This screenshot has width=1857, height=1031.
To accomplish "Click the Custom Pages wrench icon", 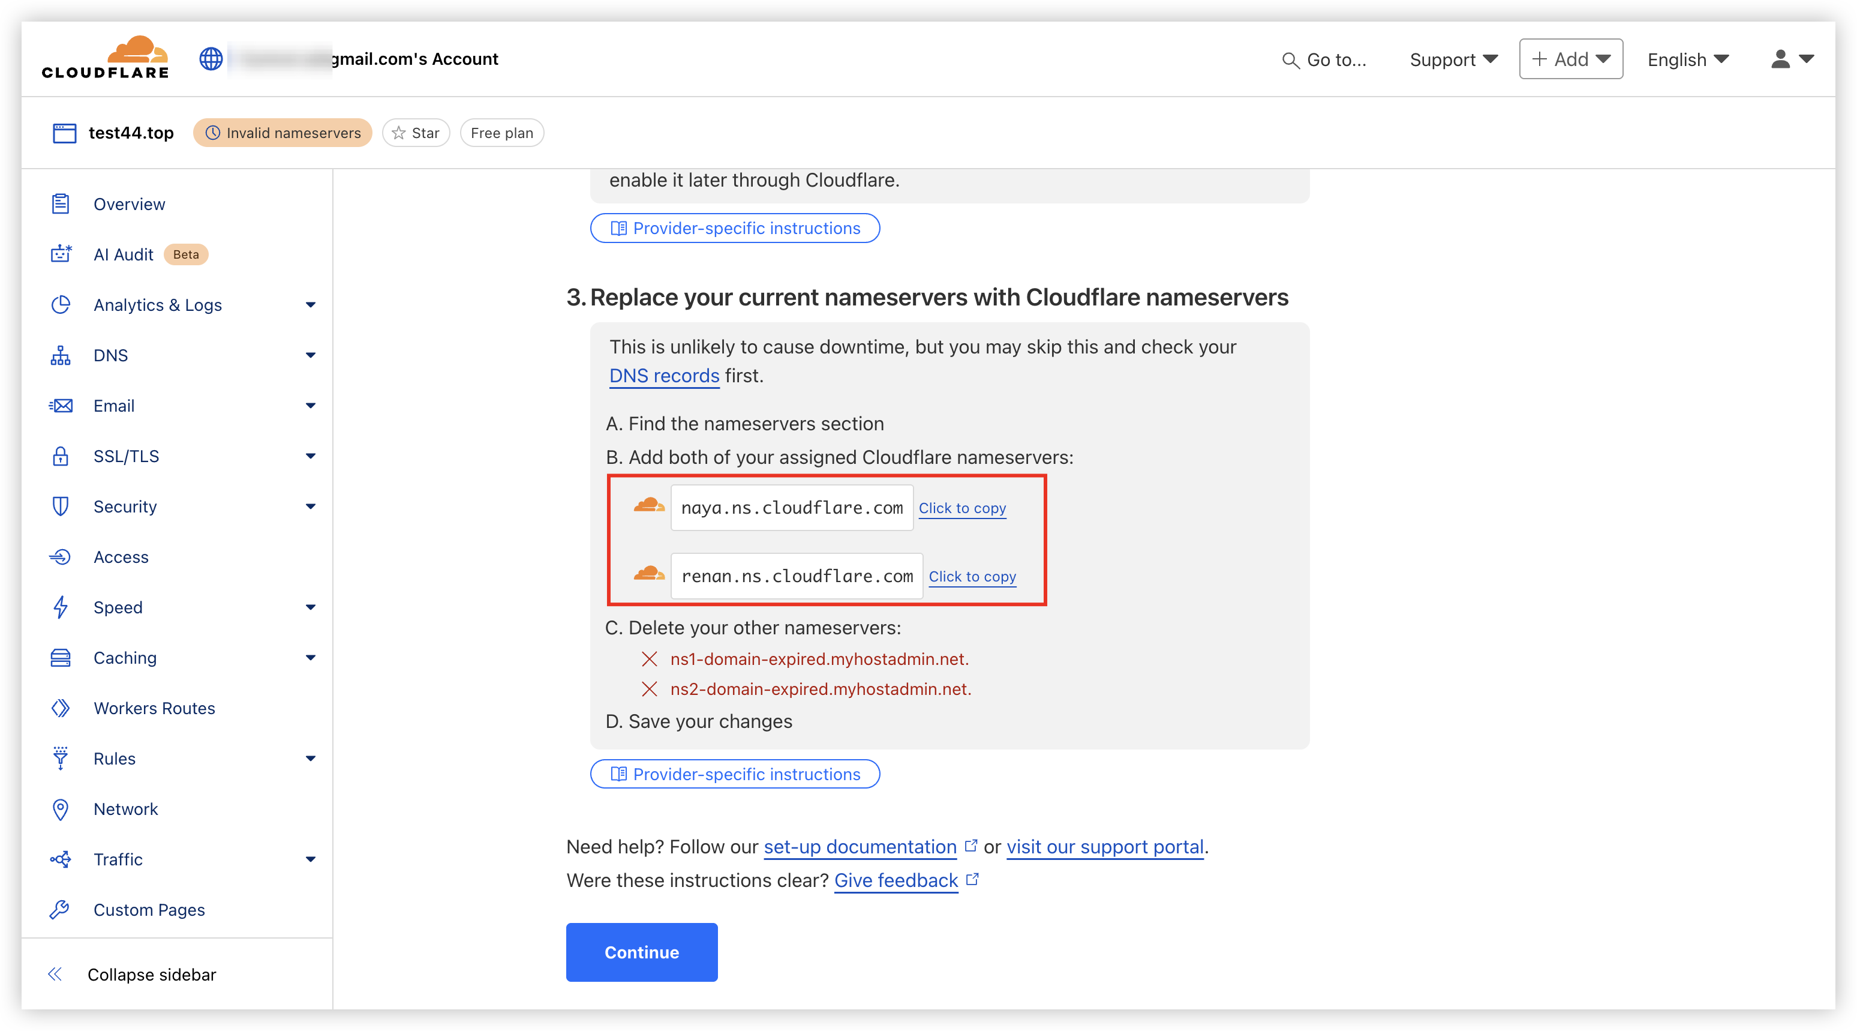I will pos(61,910).
